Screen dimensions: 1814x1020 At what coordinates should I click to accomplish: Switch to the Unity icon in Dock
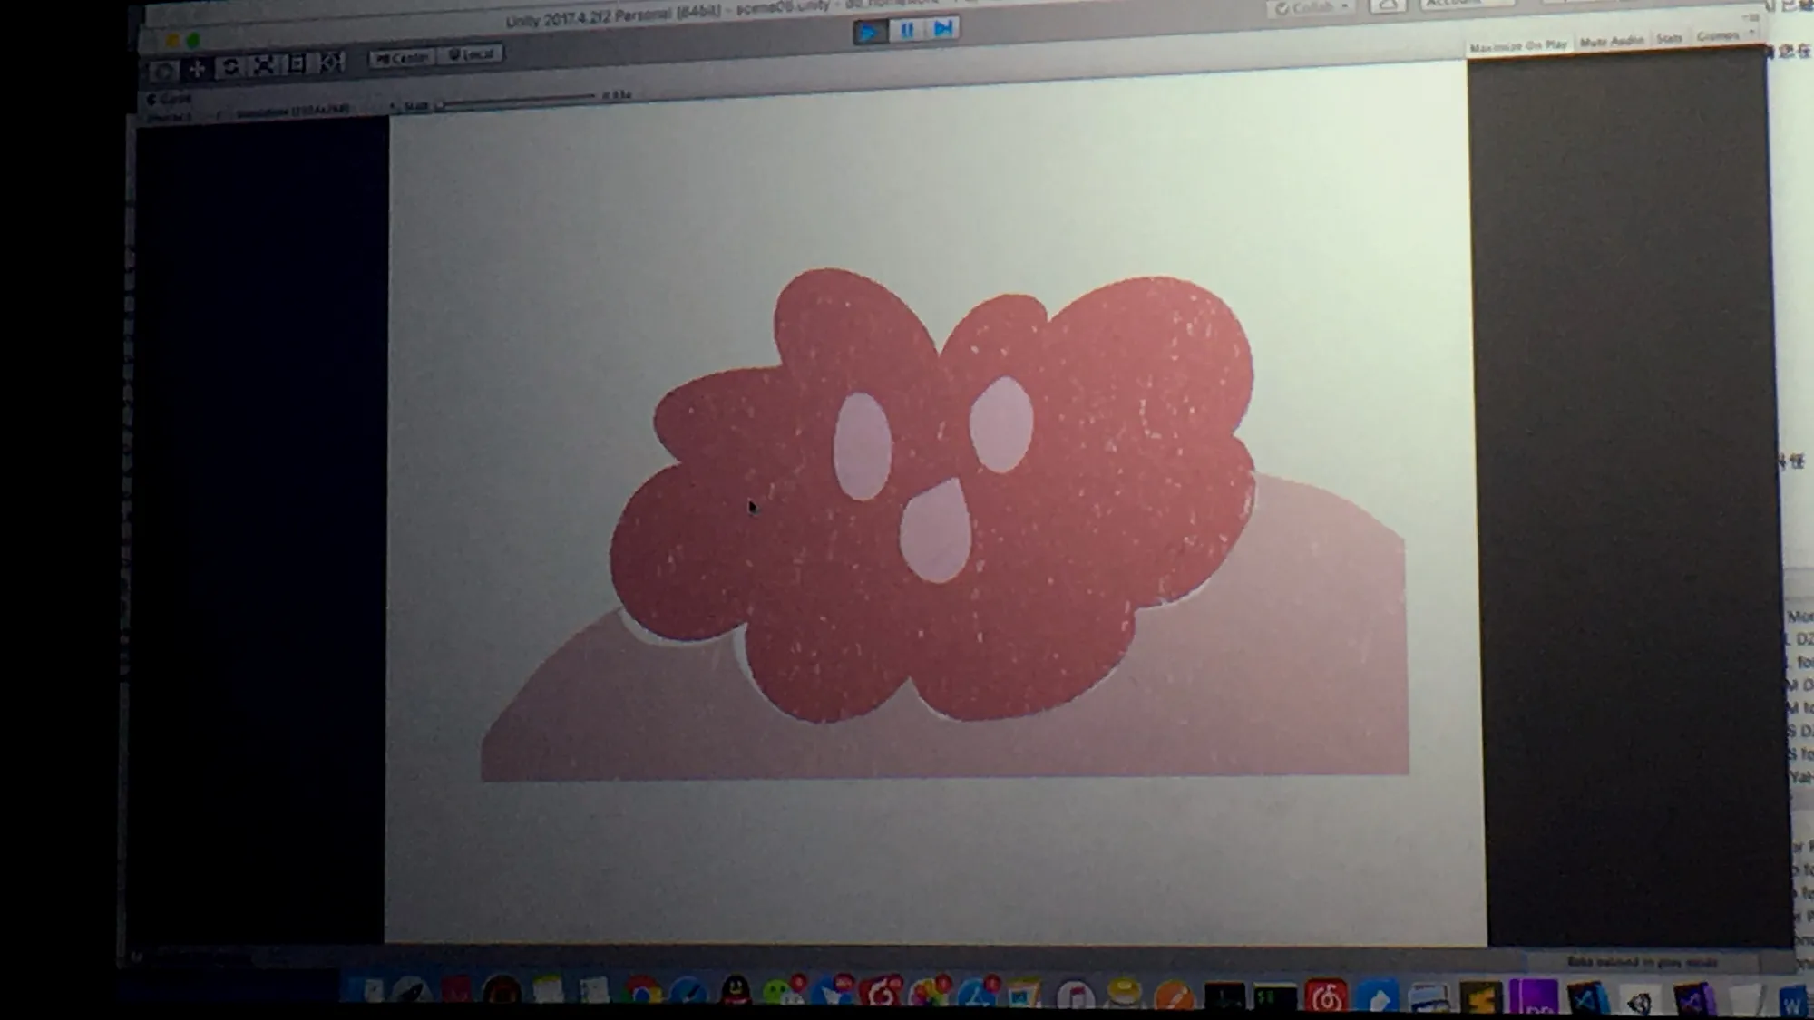[1639, 1002]
